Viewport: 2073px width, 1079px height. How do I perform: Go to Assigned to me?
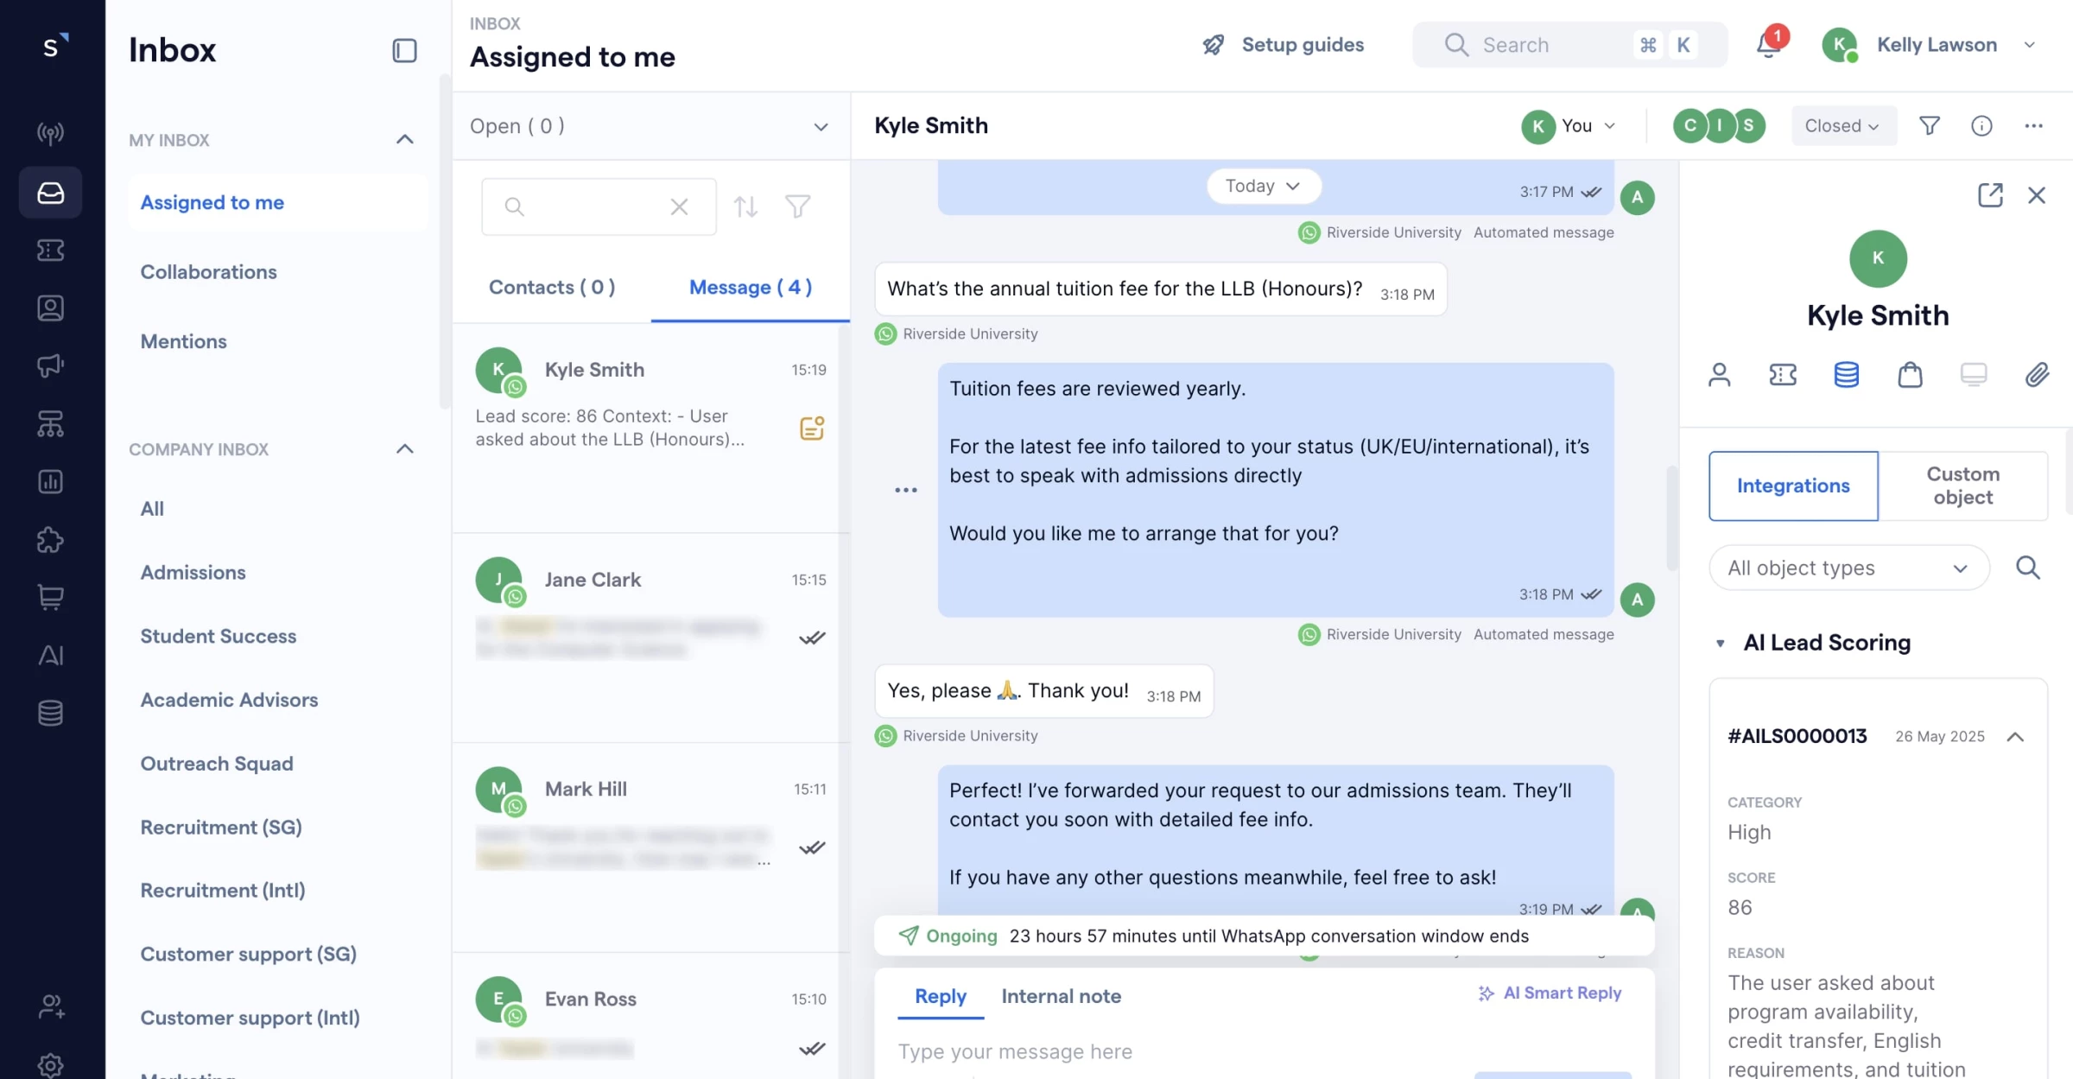coord(277,202)
